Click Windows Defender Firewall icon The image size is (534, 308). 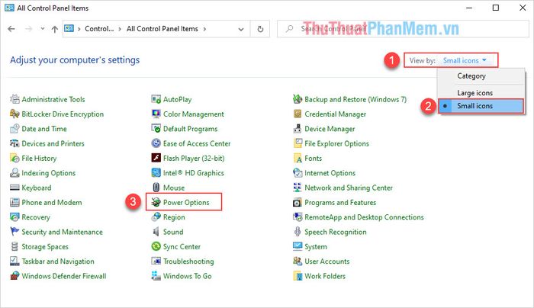(x=14, y=276)
